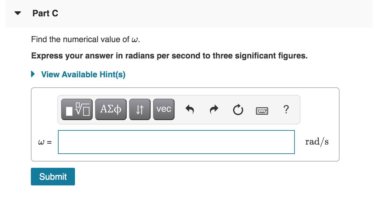Click the ω = label beside input
This screenshot has height=203, width=383.
[43, 142]
